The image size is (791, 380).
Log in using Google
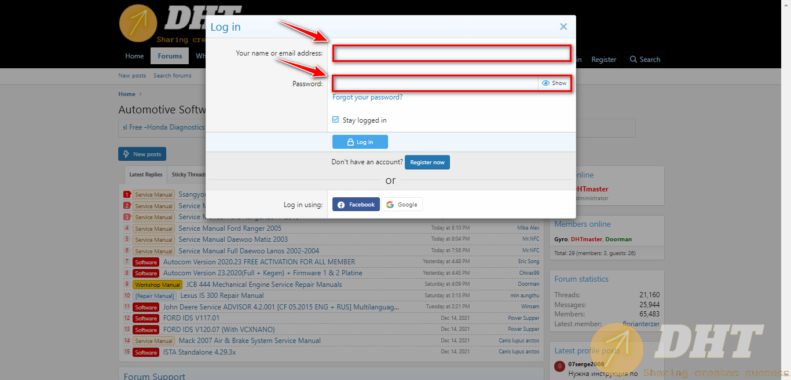point(401,204)
